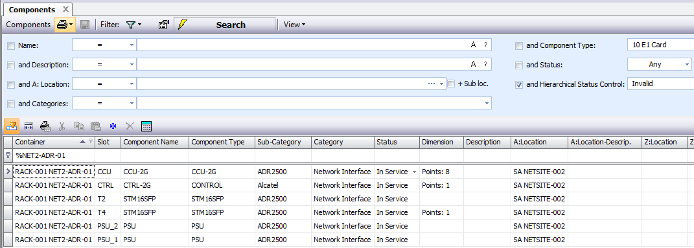Click the filter pin icon in Container header
The height and width of the screenshot is (248, 694).
91,142
